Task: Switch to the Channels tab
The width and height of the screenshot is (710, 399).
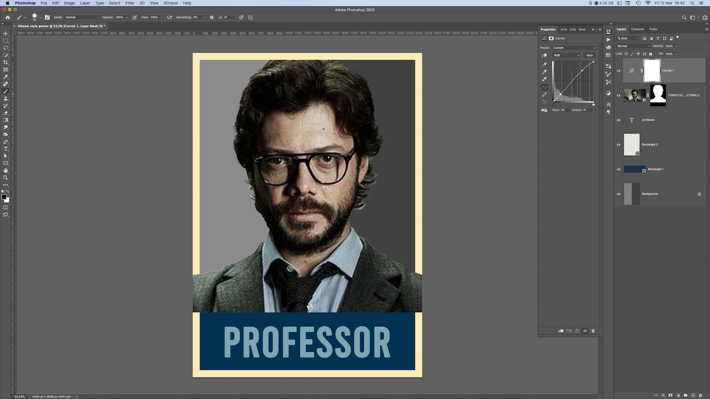Action: coord(637,29)
